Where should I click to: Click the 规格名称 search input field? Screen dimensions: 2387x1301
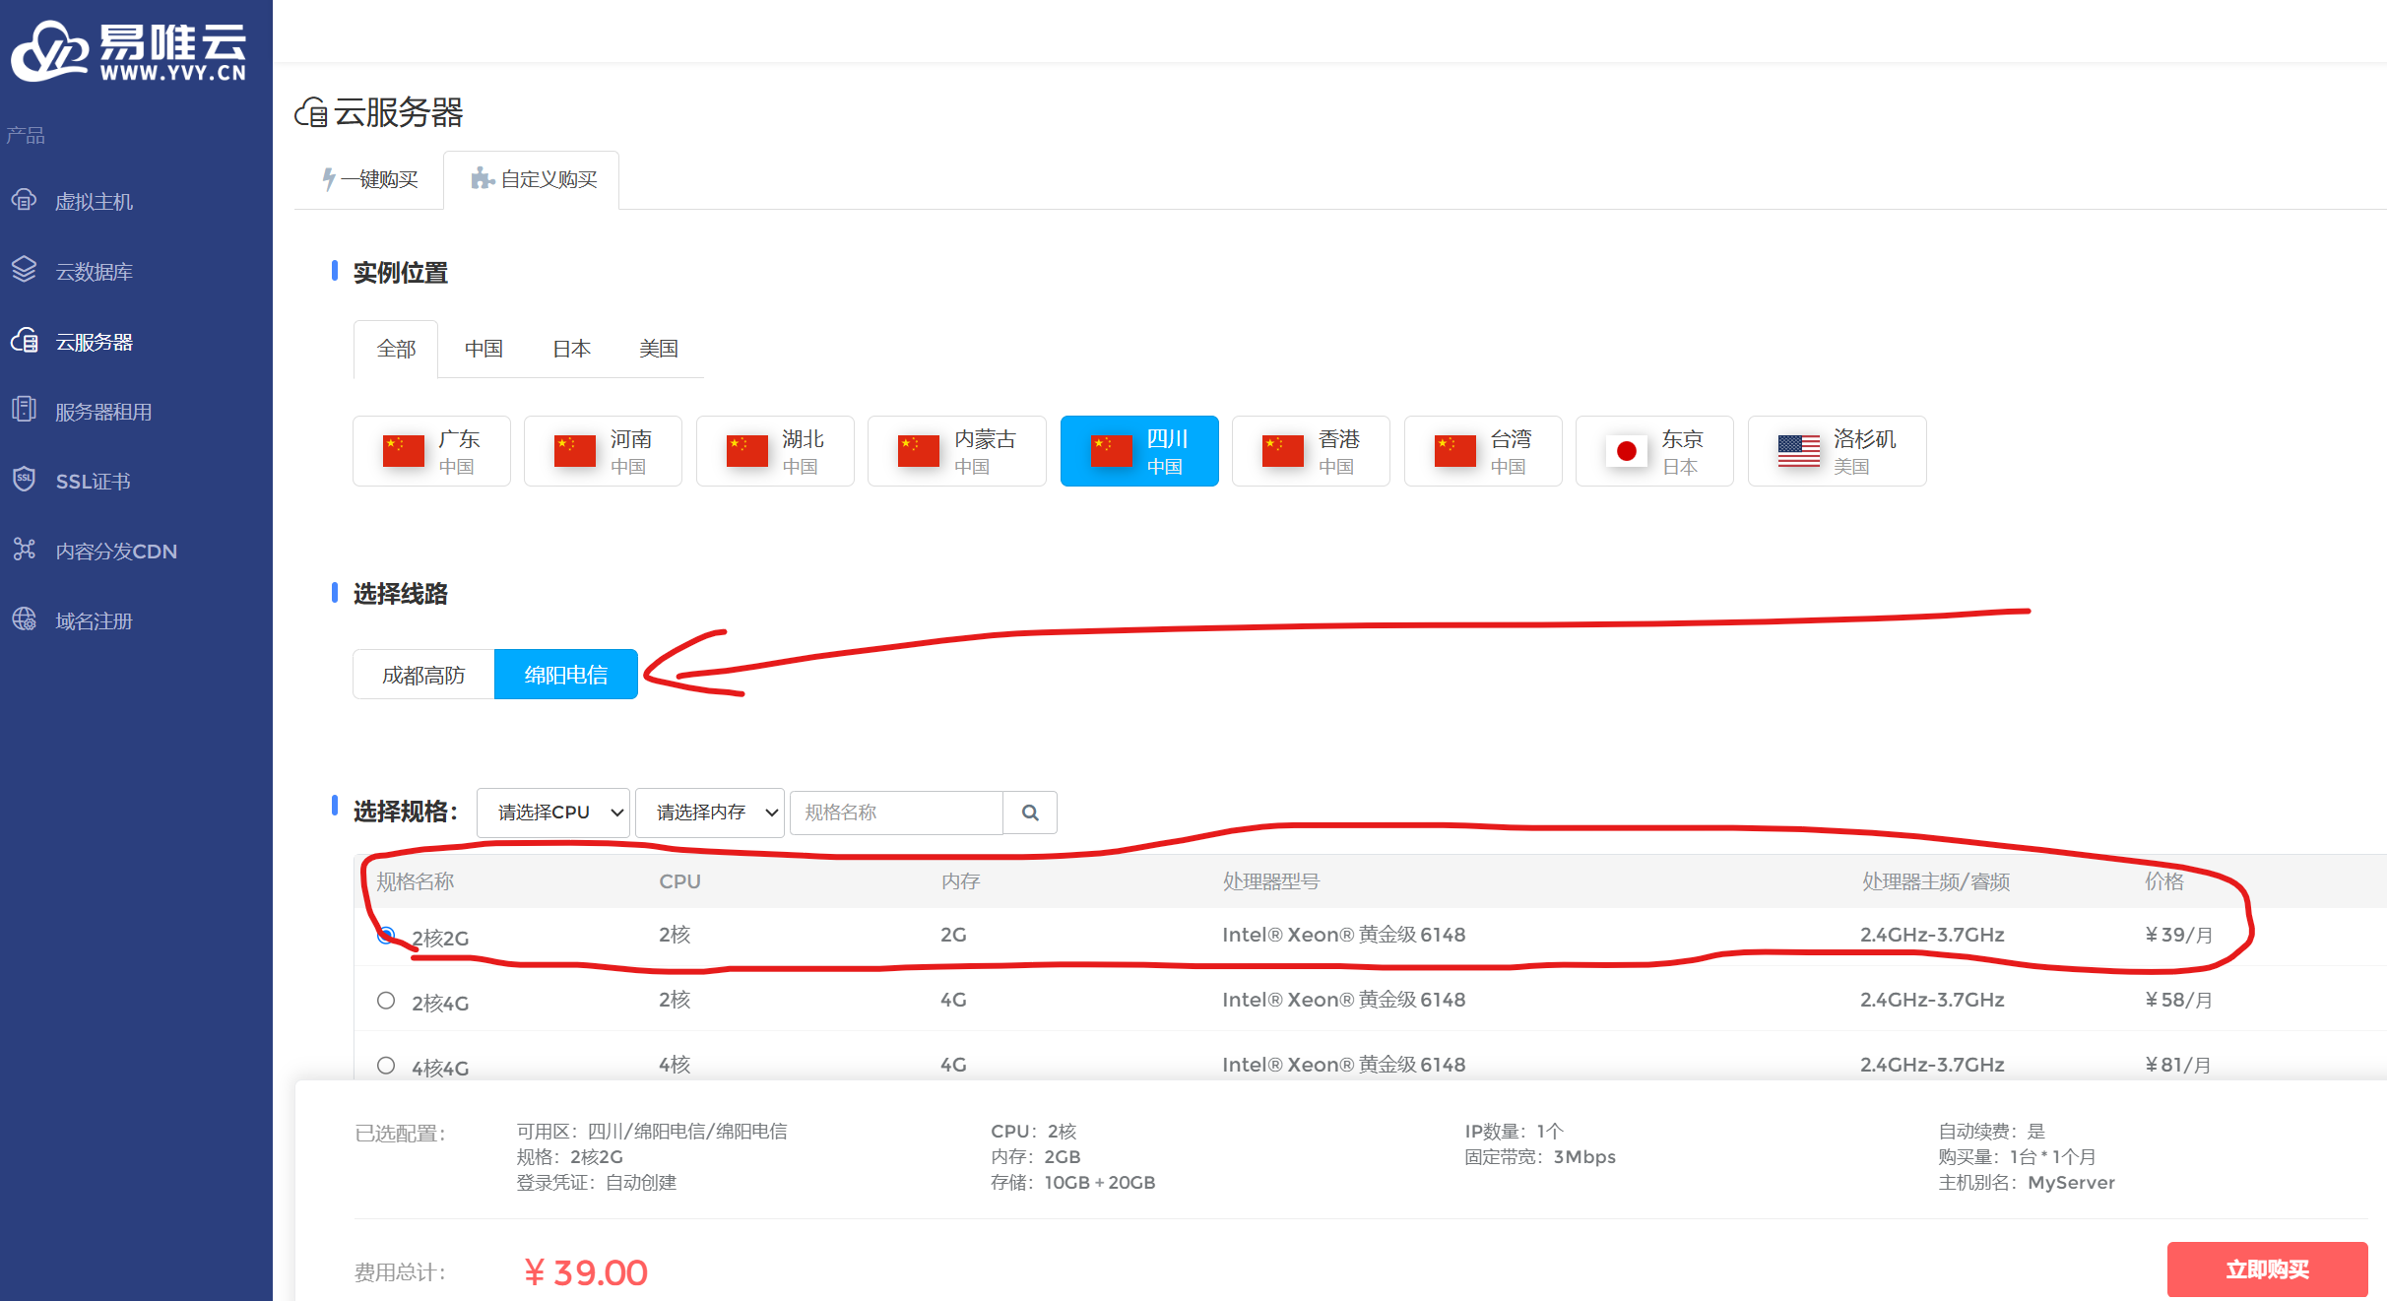click(895, 813)
